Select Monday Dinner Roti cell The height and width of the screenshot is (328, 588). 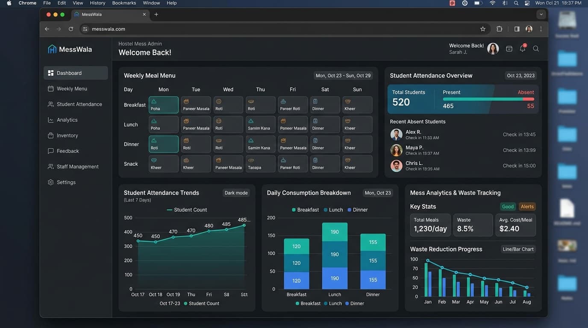(x=164, y=144)
